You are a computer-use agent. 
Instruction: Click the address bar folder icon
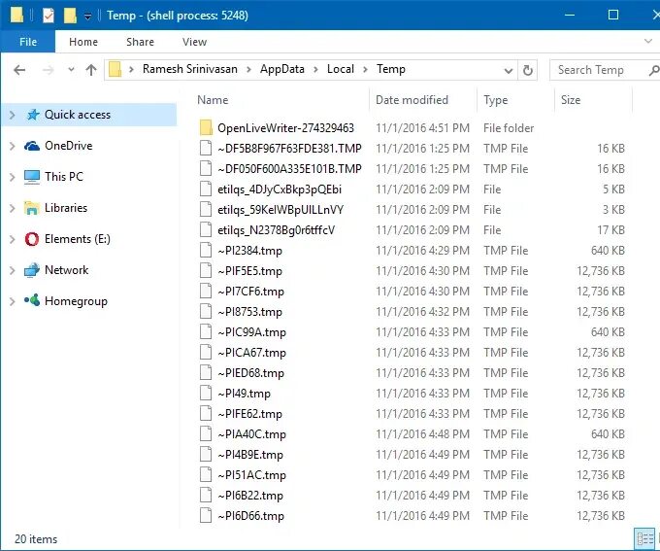point(115,69)
